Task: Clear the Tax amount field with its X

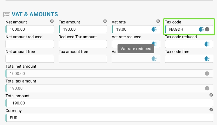Action: tap(105, 21)
